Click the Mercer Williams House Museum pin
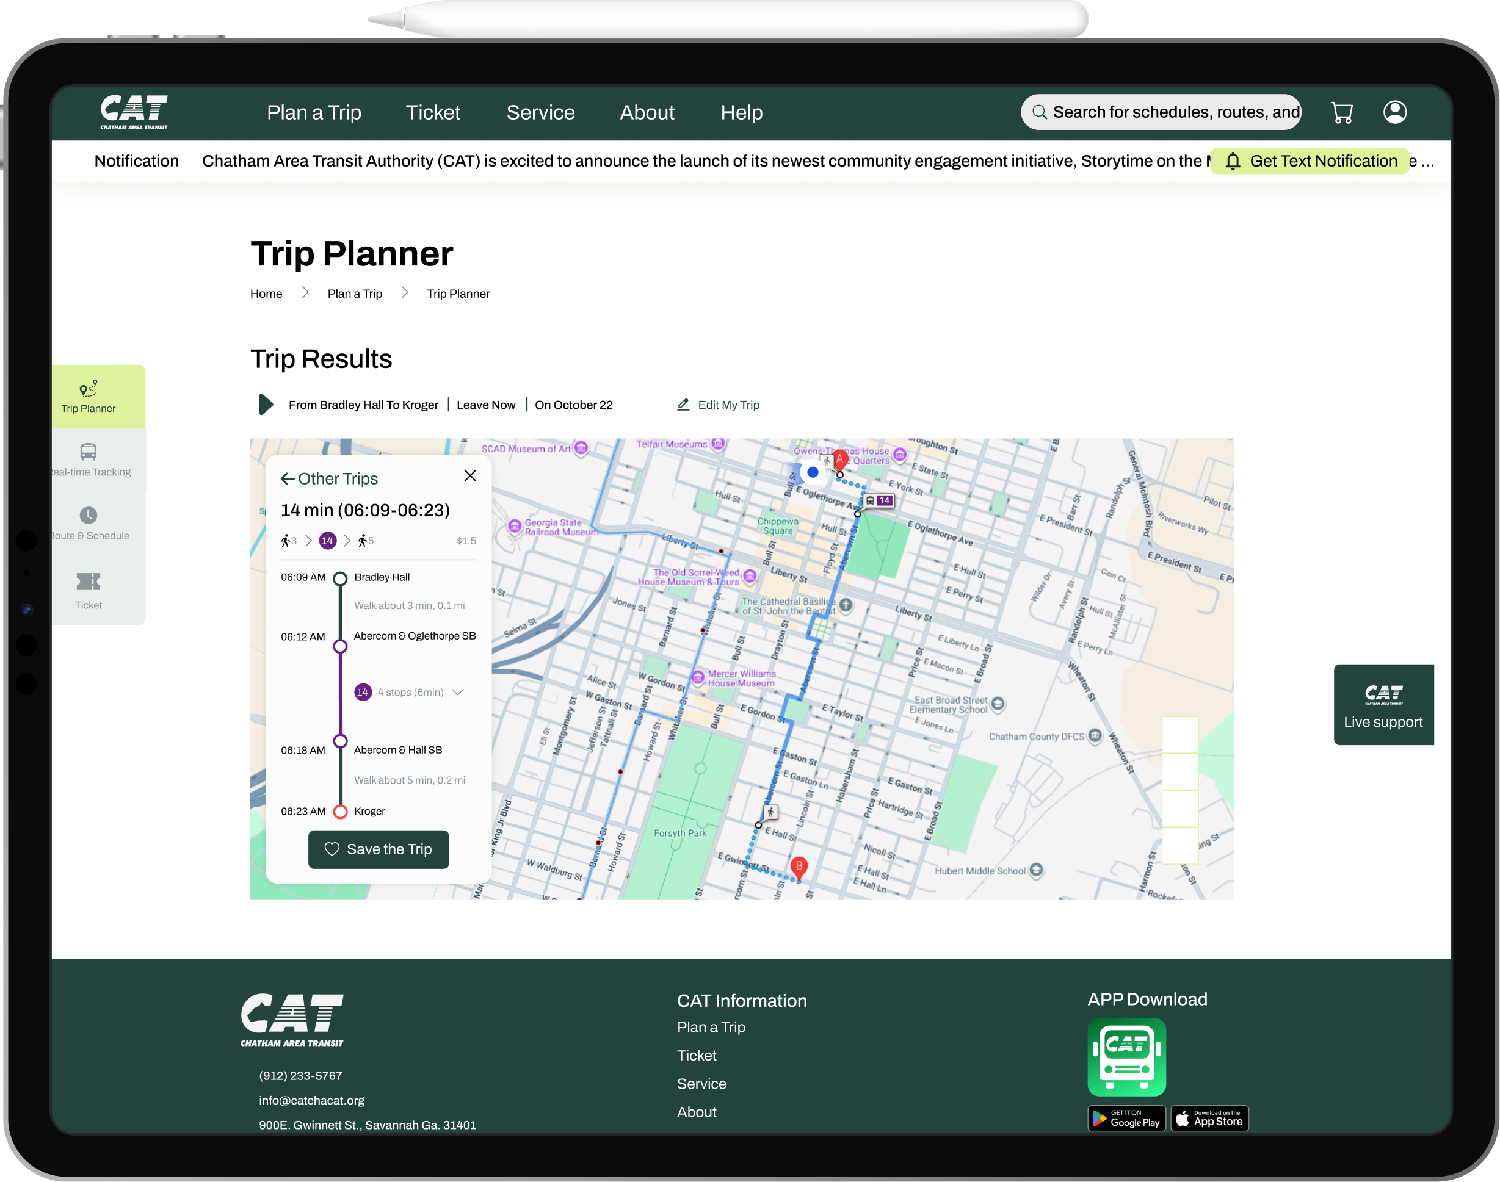The image size is (1500, 1182). coord(698,676)
